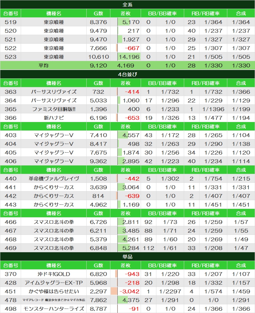
Task: Click ファミスタ回胴版!! machine name
Action: [x=54, y=109]
